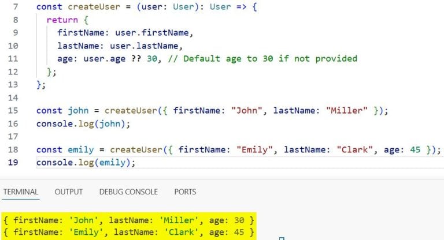
Task: Switch to the PORTS tab
Action: point(185,192)
